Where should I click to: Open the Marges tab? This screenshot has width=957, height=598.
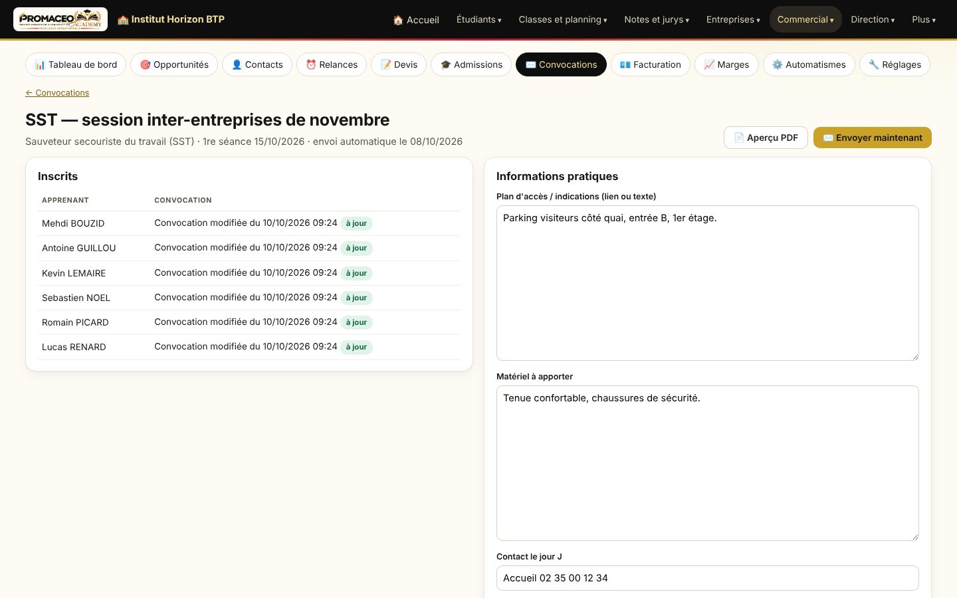click(726, 64)
